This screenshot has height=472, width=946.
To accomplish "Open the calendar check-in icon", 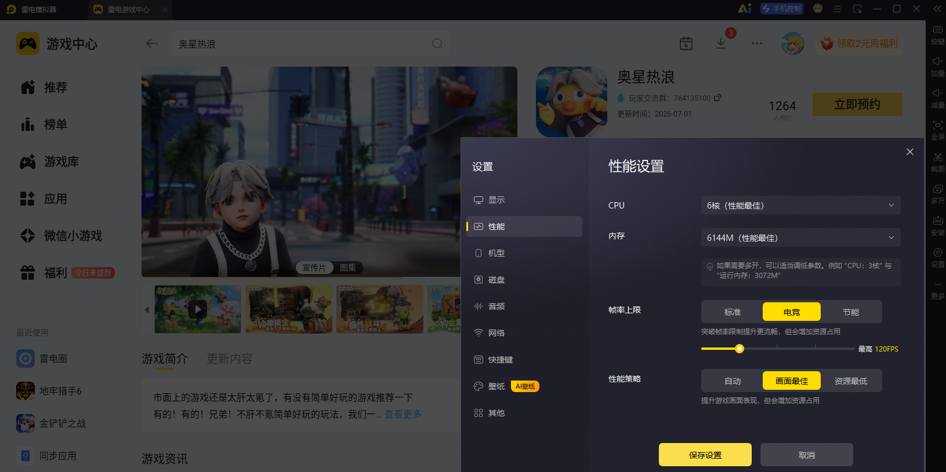I will click(686, 43).
